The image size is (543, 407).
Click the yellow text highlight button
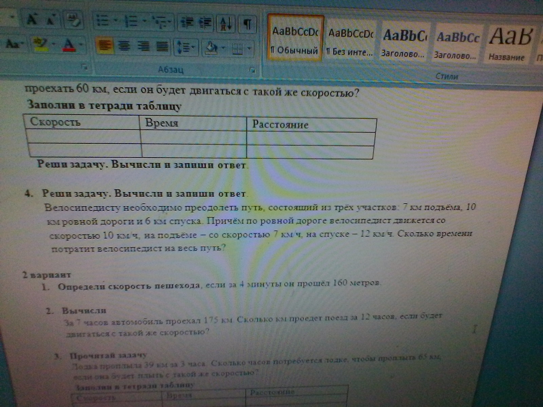[x=41, y=44]
